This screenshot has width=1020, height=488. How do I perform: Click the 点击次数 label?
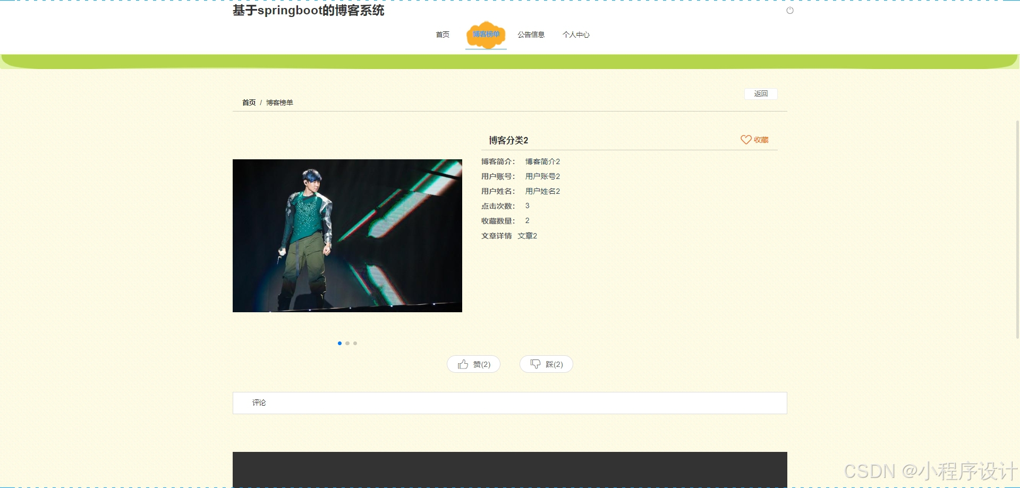(x=498, y=206)
